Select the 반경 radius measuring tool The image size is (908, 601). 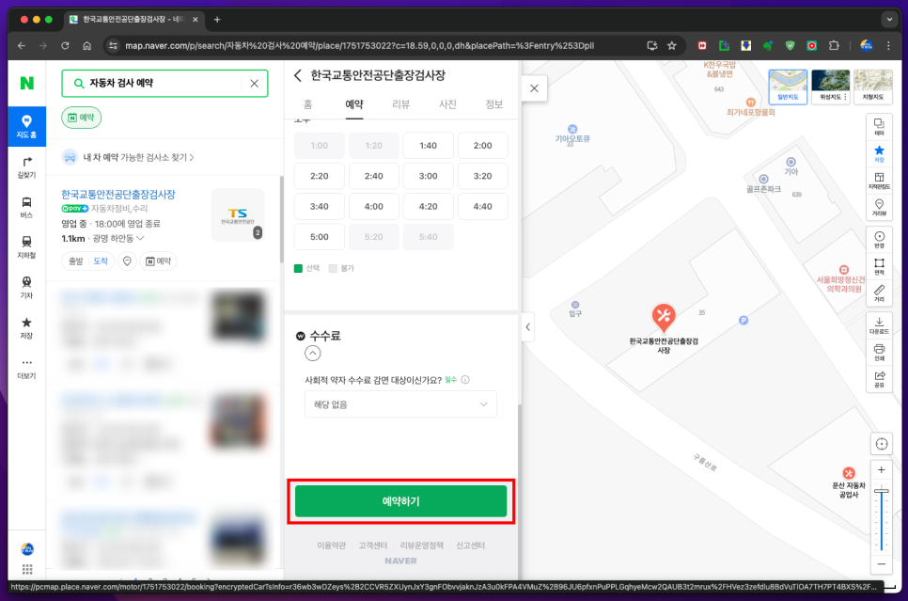coord(879,239)
